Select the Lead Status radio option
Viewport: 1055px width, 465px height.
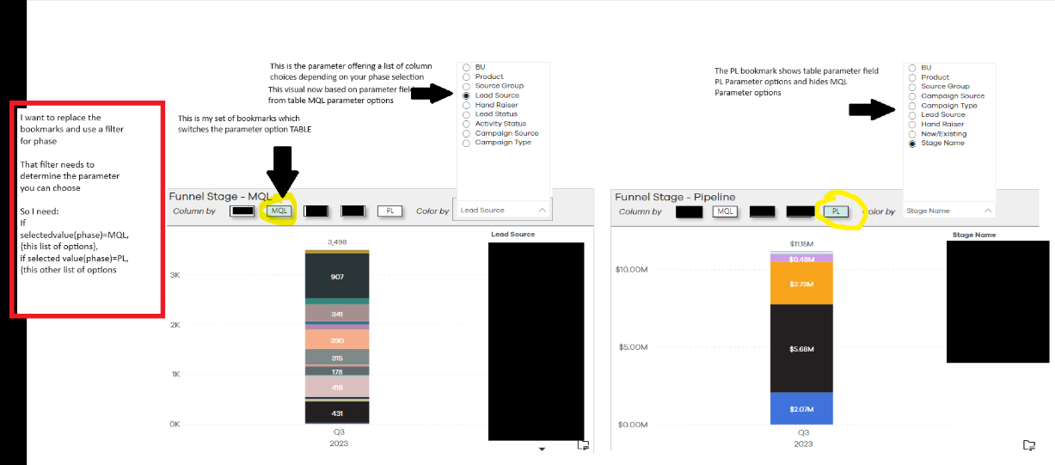(x=466, y=114)
